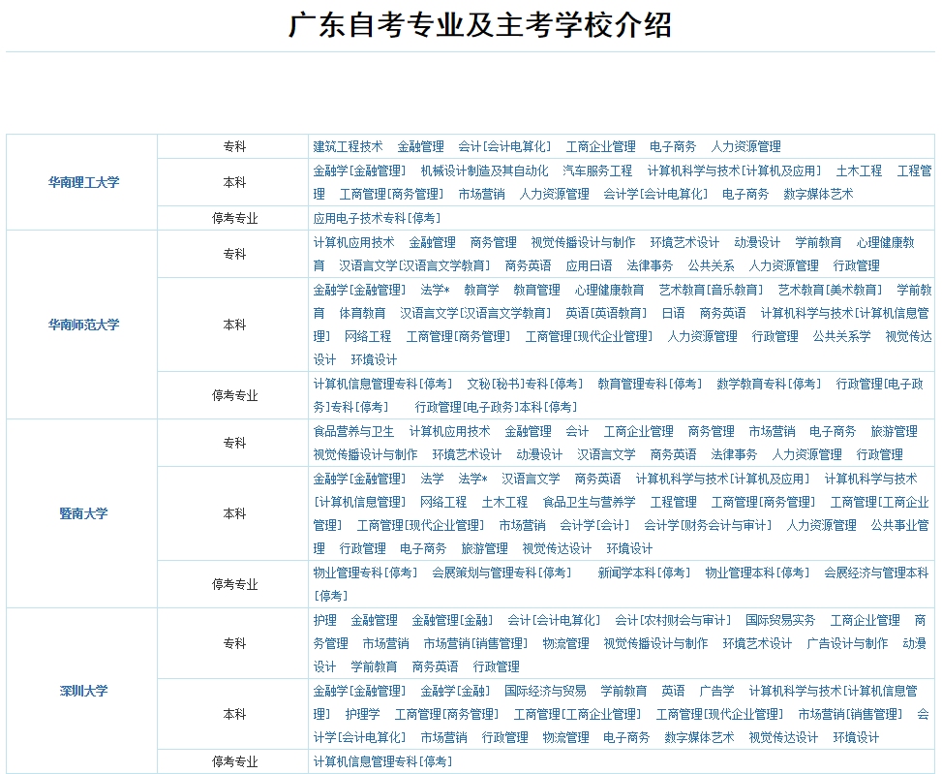Screen dimensions: 942x774
Task: Open the 暨南大学 school link
Action: pyautogui.click(x=83, y=513)
